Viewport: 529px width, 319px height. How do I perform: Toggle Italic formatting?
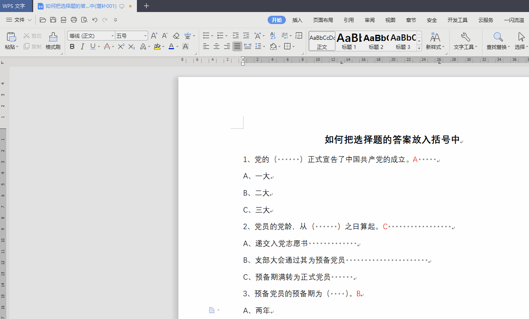click(83, 46)
